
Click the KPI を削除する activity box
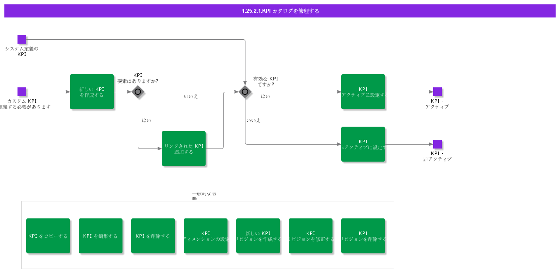point(153,236)
